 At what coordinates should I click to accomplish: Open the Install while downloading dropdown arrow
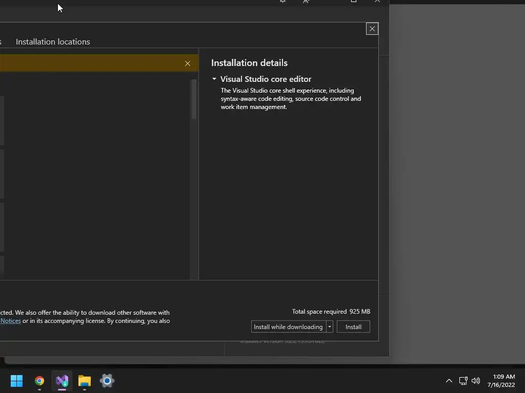(330, 326)
